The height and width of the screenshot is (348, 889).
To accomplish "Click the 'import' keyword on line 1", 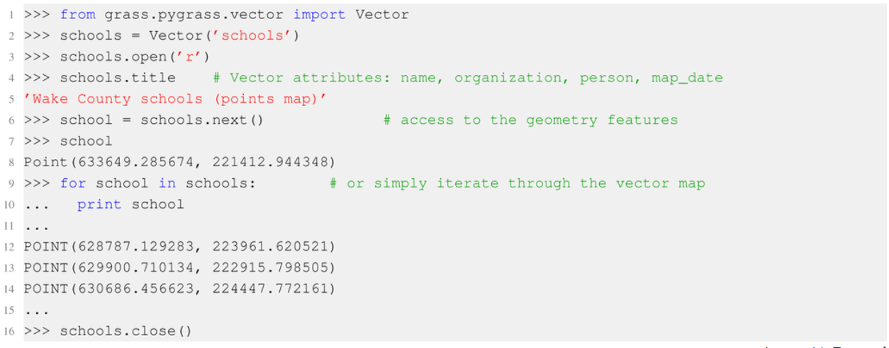I will click(x=319, y=15).
